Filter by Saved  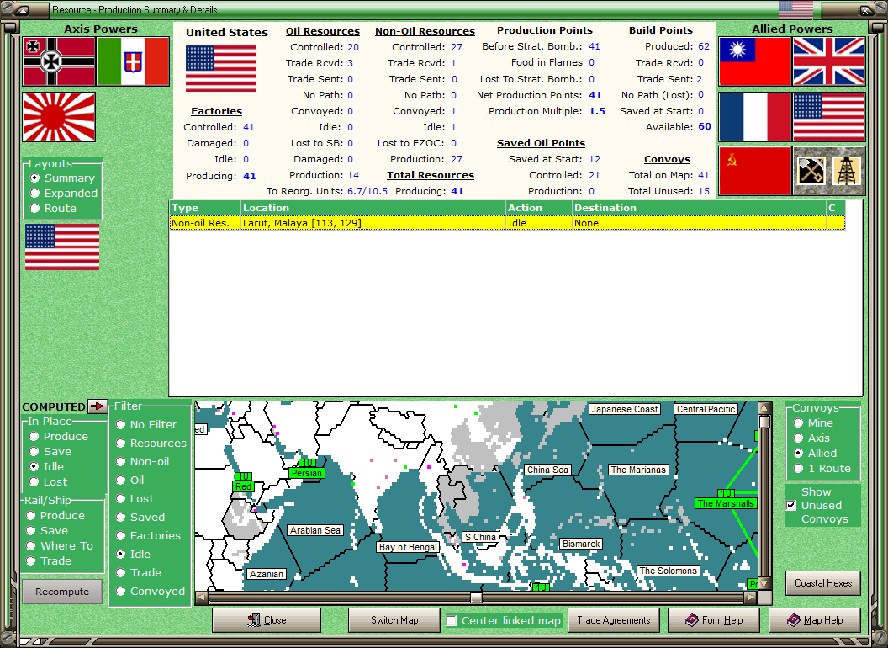point(140,517)
